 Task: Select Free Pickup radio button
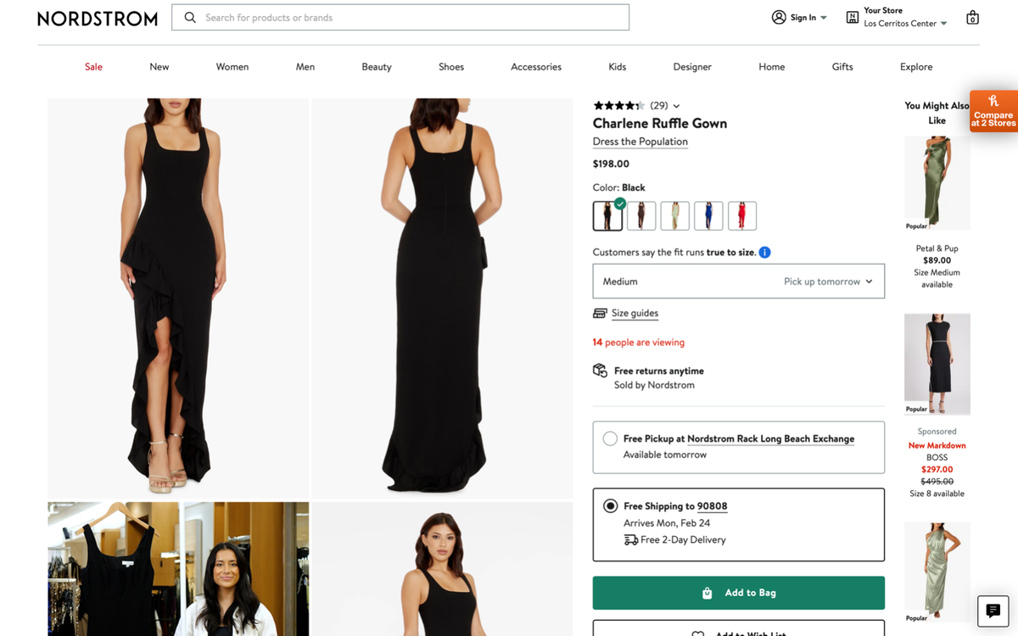(x=610, y=438)
